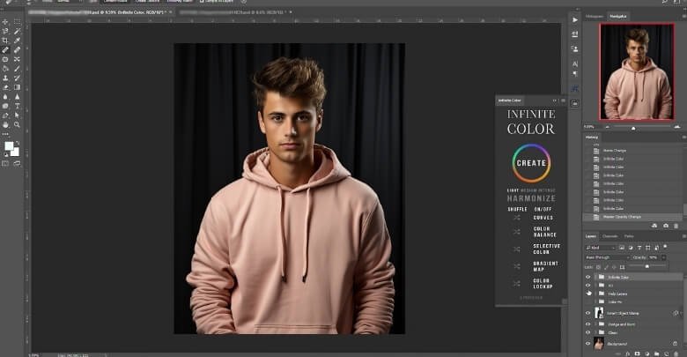Toggle Quick Mask mode icon

(5, 164)
